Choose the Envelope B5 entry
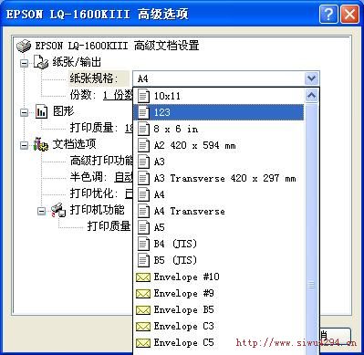Viewport: 364px width, 355px height. point(218,309)
